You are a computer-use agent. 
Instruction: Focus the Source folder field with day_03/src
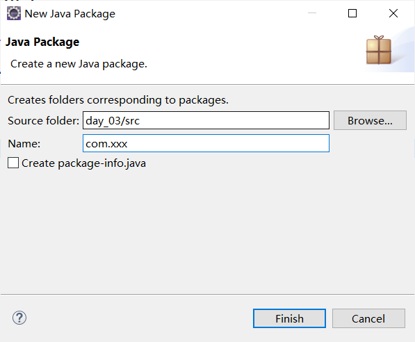206,120
